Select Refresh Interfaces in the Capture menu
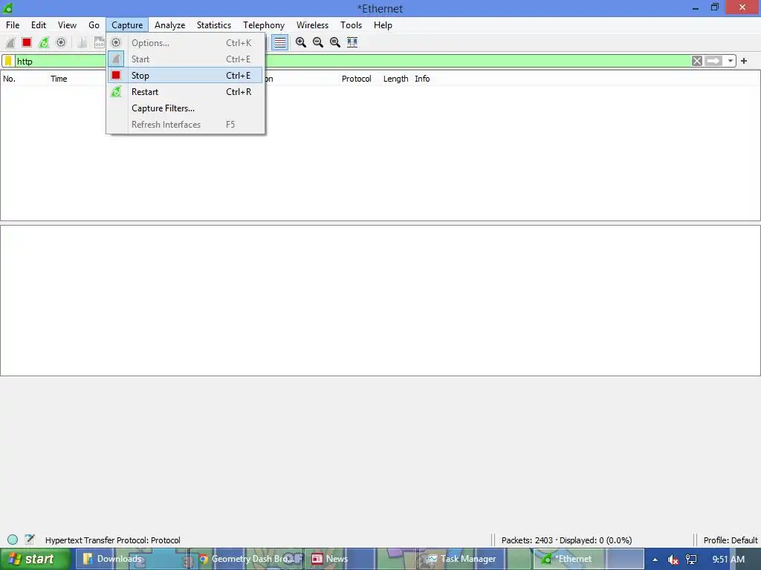Screen dimensions: 761x570 pyautogui.click(x=185, y=125)
